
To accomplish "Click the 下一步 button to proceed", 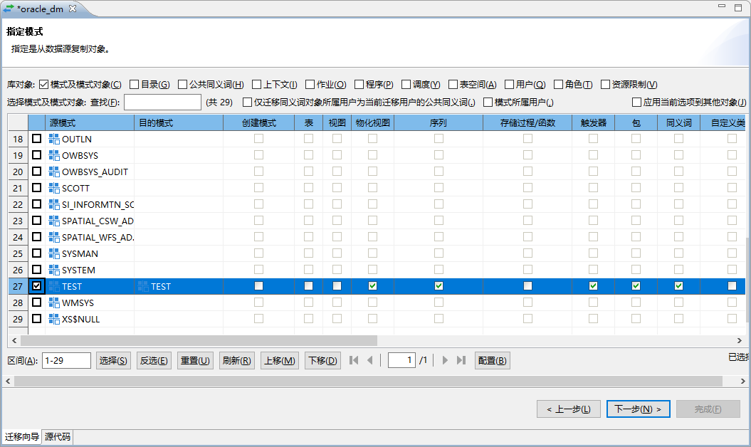I will tap(639, 409).
